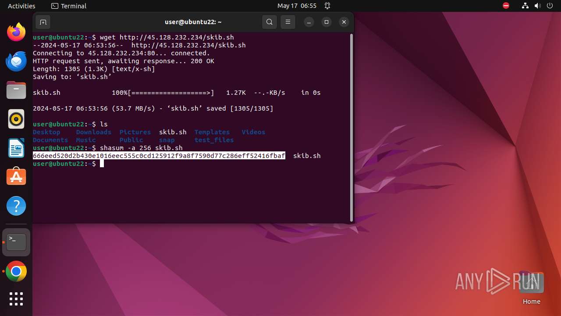Click the Public directory name

pos(131,140)
